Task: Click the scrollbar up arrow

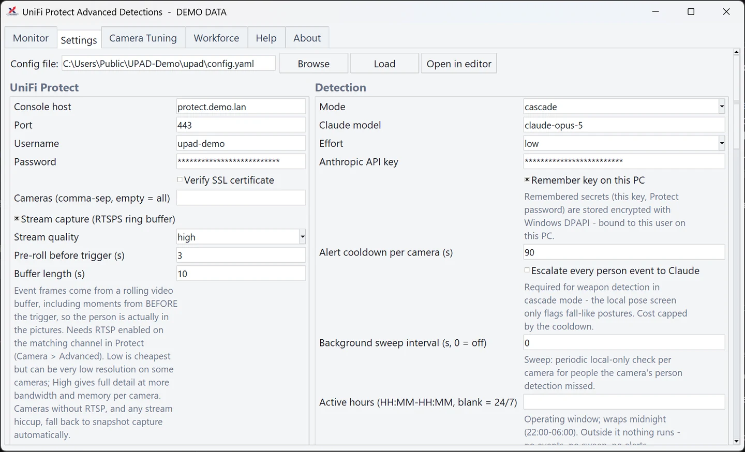Action: click(736, 52)
